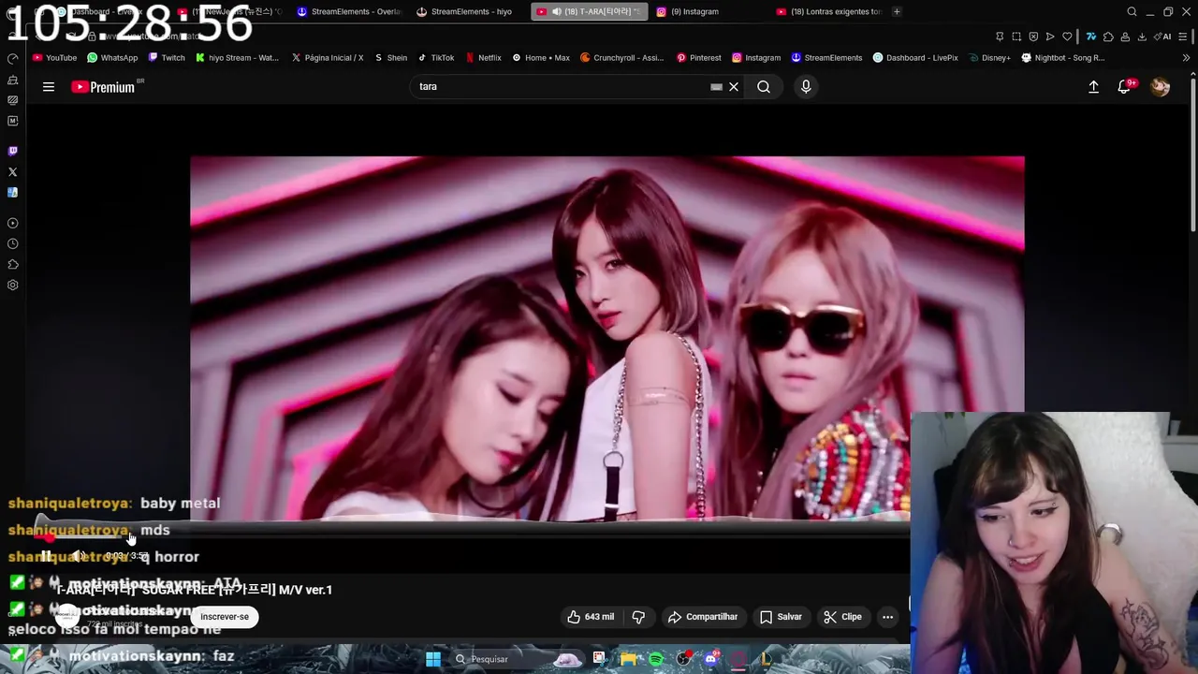Mute the video volume speaker

[x=79, y=556]
